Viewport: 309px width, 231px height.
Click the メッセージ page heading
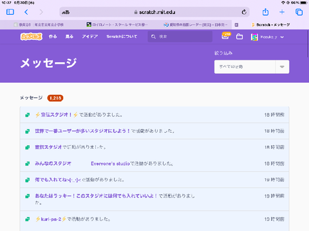pos(48,63)
